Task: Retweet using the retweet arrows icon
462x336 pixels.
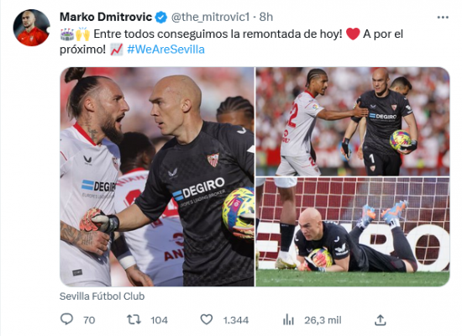Action: pos(134,319)
